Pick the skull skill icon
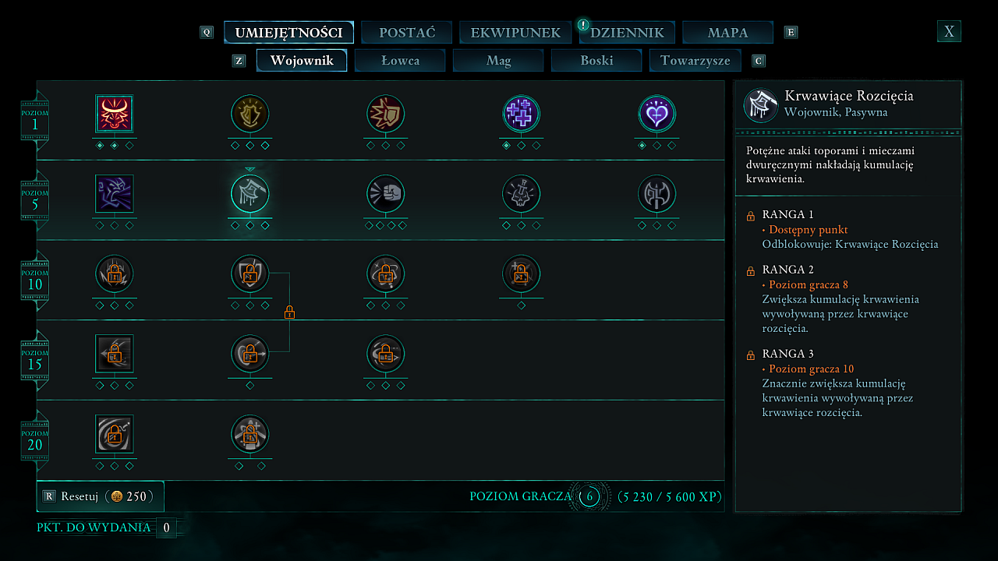Screen dimensions: 998x561 (522, 194)
